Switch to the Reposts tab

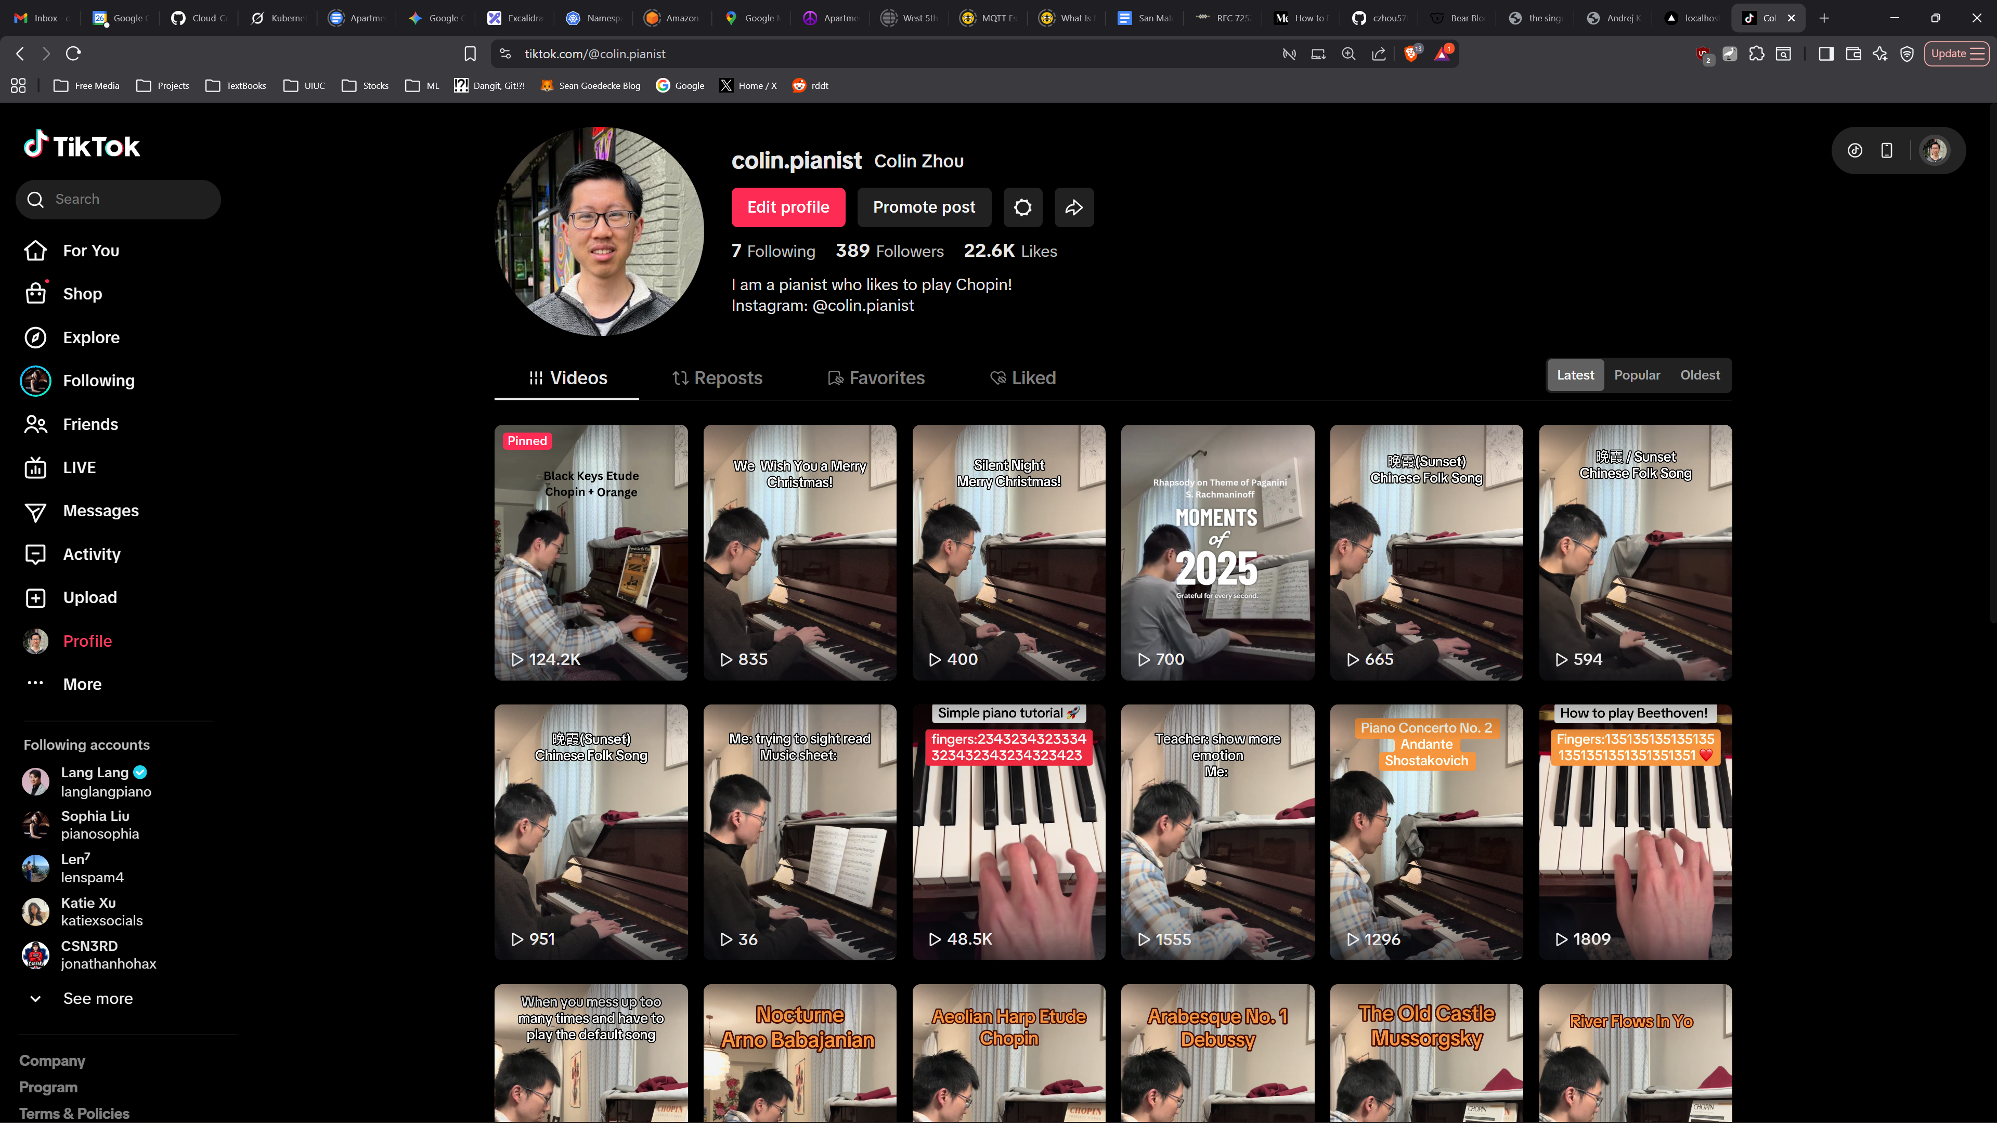pyautogui.click(x=716, y=378)
